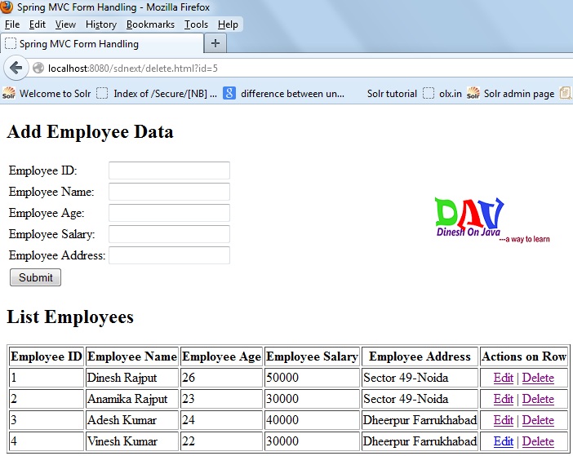The width and height of the screenshot is (573, 456).
Task: Click the Anamika Rajput name cell
Action: [132, 399]
